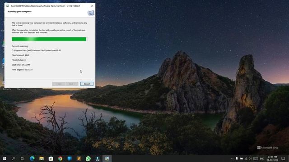This screenshot has width=289, height=162.
Task: Click the Filmora desktop shortcut label
Action: pyautogui.click(x=7, y=89)
